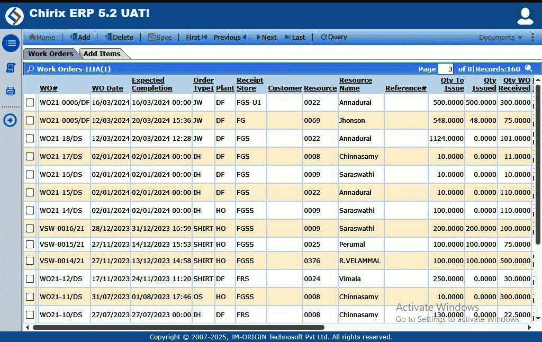This screenshot has width=542, height=342.
Task: Check the row WO21-11/DS checkbox
Action: pos(30,296)
